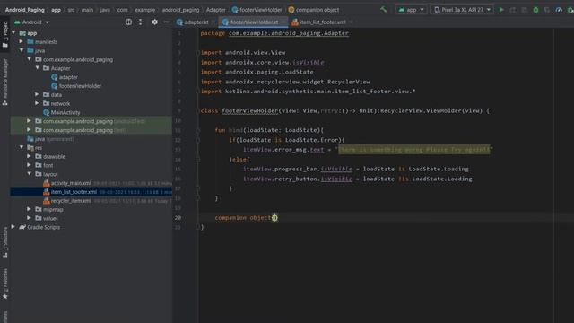The height and width of the screenshot is (323, 574).
Task: Select com.example.android_paging (androidTest) package
Action: coord(93,121)
